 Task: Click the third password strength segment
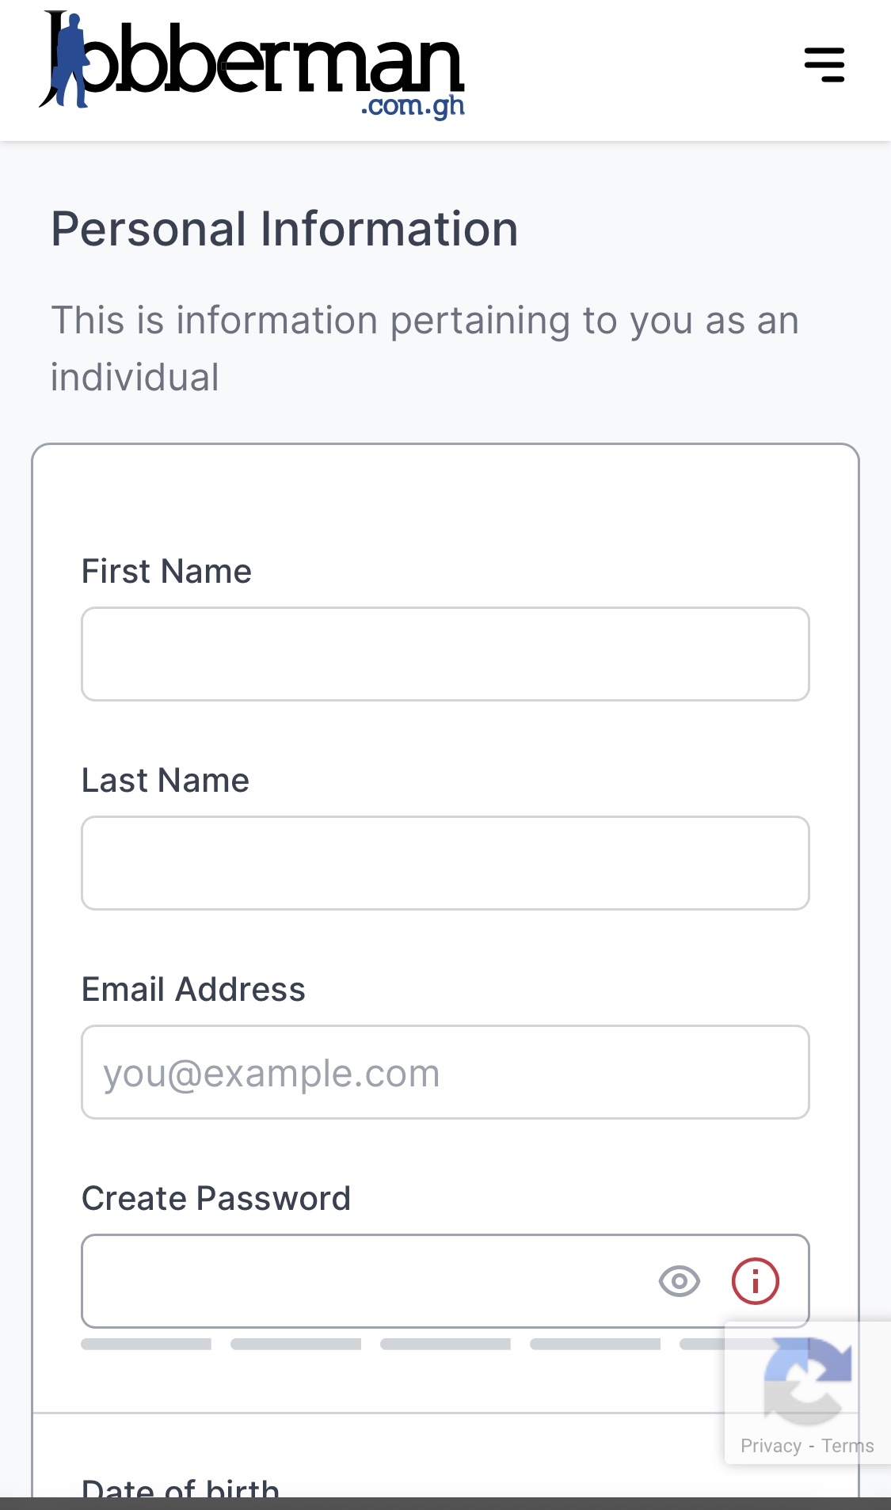[445, 1344]
